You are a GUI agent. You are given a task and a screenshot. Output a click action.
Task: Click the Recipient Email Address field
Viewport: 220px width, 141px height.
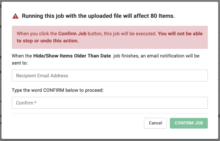[110, 76]
